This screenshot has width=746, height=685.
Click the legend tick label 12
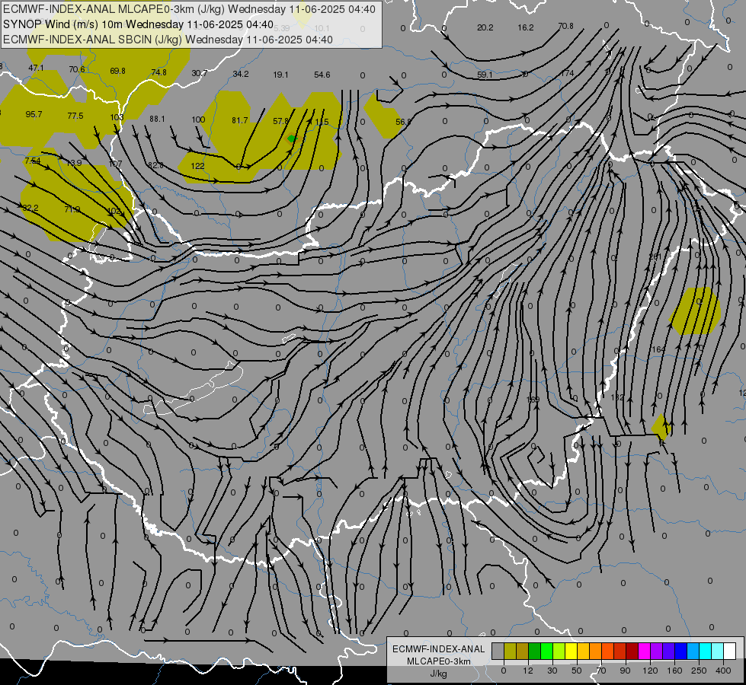click(527, 671)
